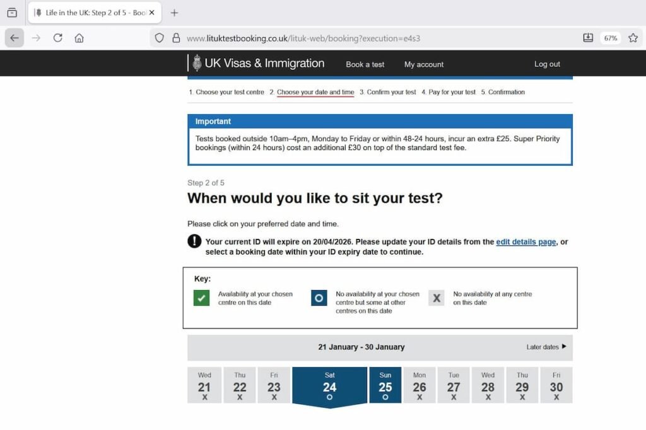Click the URL address bar field
Viewport: 646px width, 430px height.
pos(379,38)
